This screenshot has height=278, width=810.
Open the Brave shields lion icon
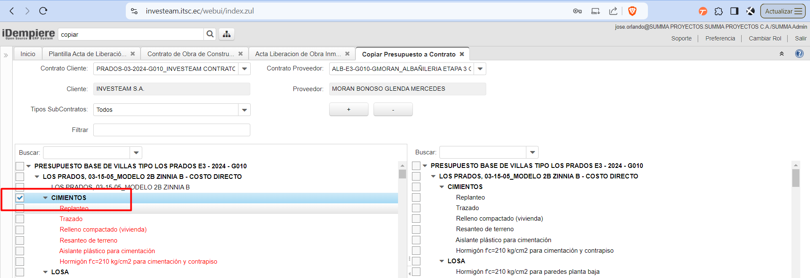(632, 11)
